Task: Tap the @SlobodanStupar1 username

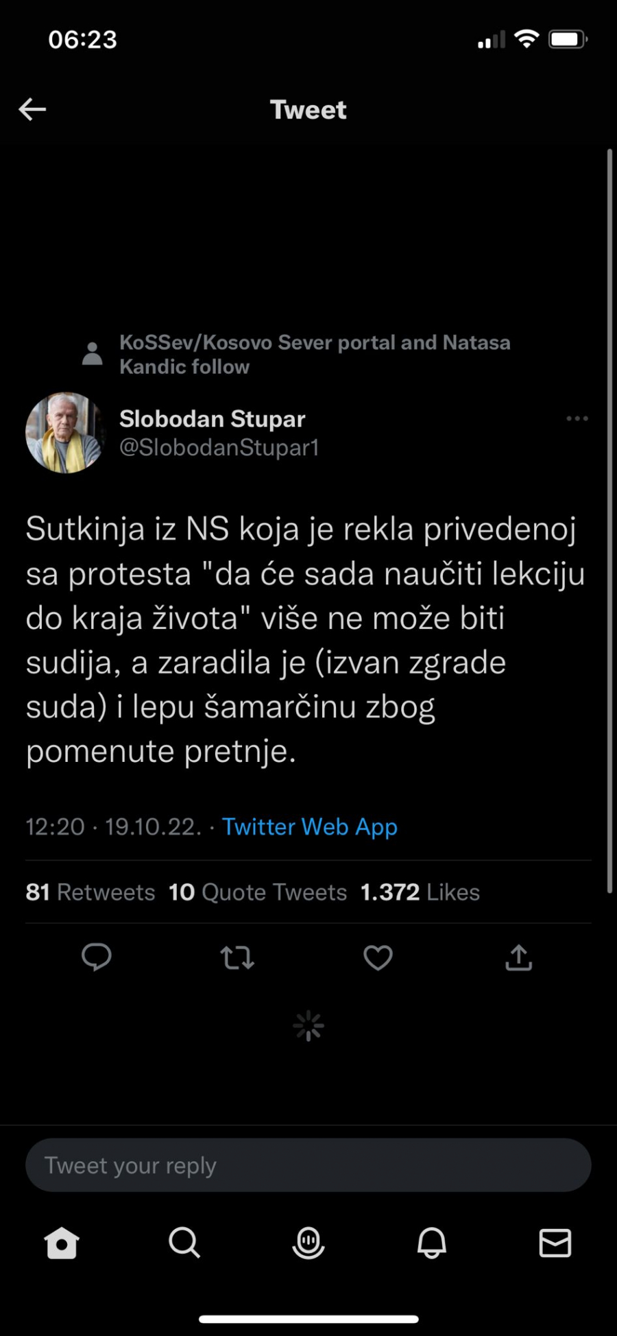Action: tap(218, 448)
